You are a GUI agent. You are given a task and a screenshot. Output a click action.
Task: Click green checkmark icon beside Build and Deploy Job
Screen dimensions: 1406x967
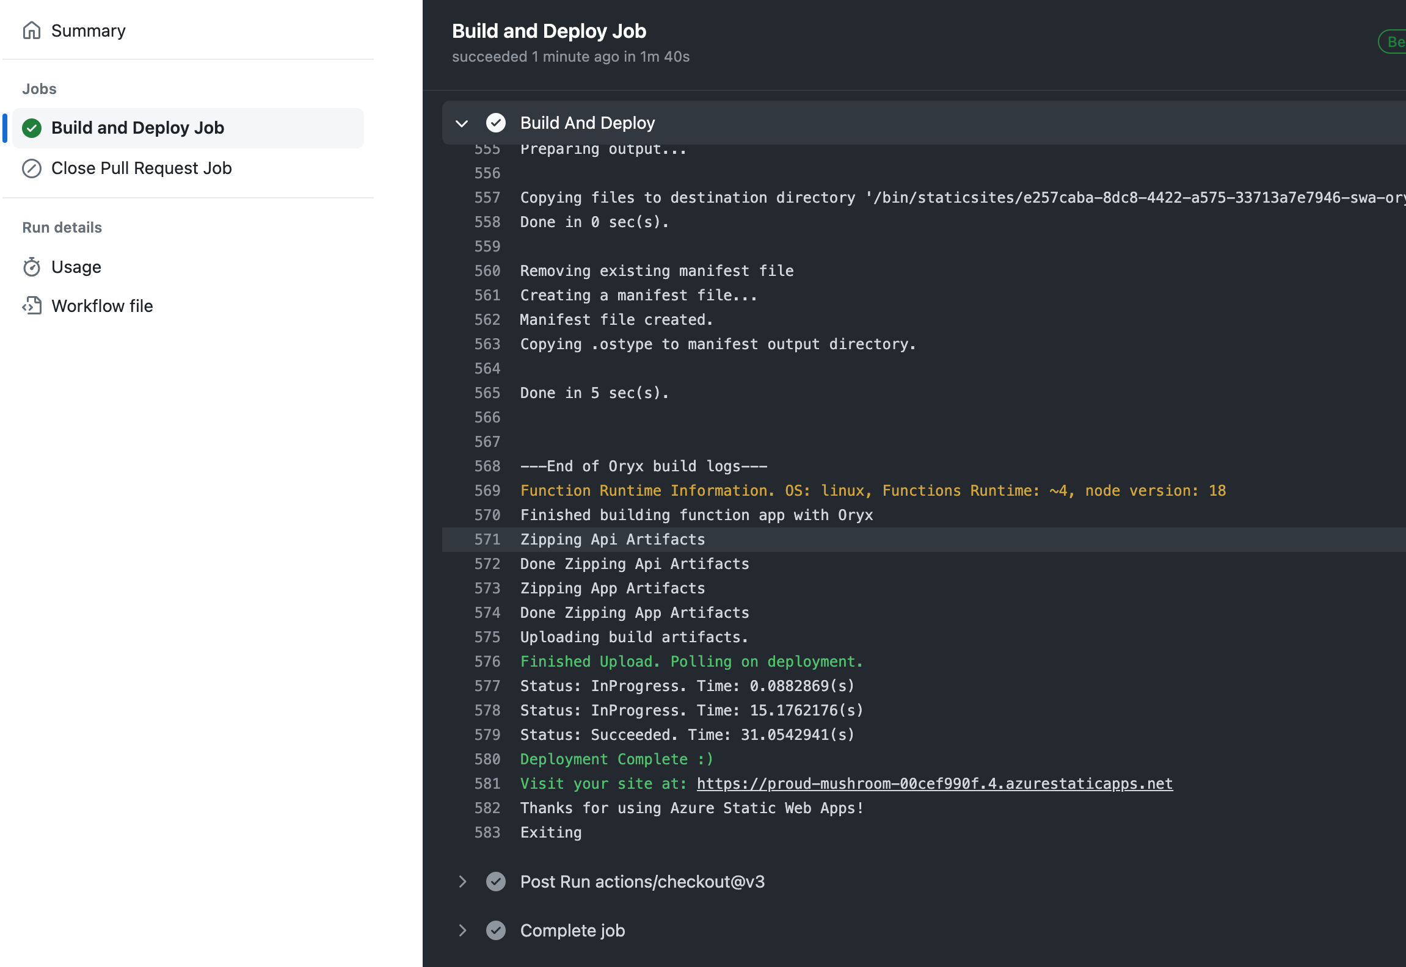tap(32, 128)
